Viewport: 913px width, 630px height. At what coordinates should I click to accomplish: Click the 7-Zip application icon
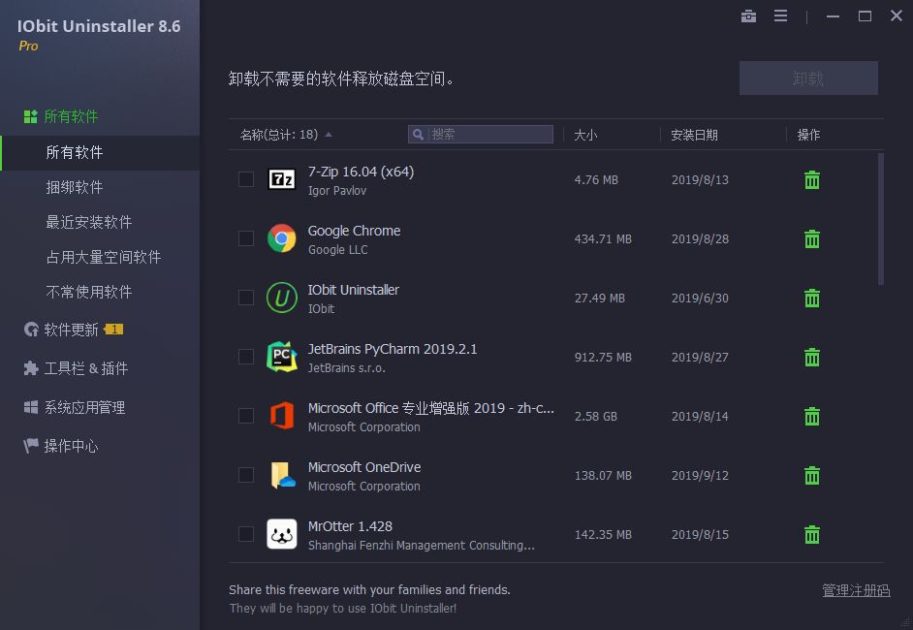pos(282,179)
